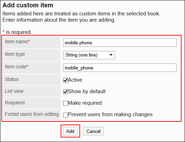Click the Cancel button
This screenshot has width=185, height=142.
(94, 131)
